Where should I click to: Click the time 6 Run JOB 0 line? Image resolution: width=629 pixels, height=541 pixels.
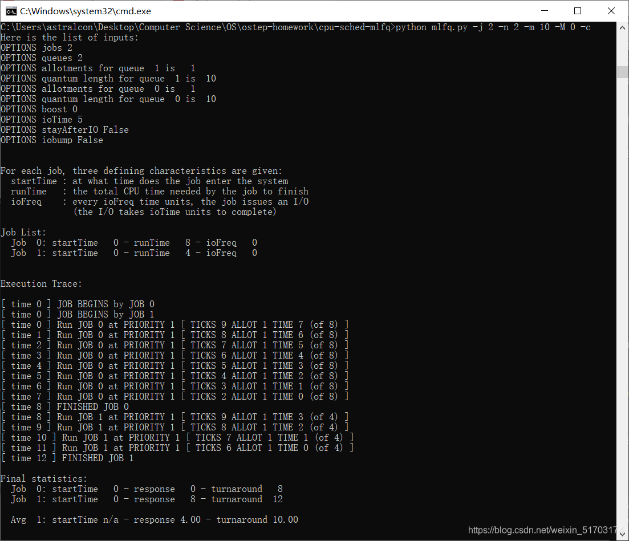pos(175,386)
